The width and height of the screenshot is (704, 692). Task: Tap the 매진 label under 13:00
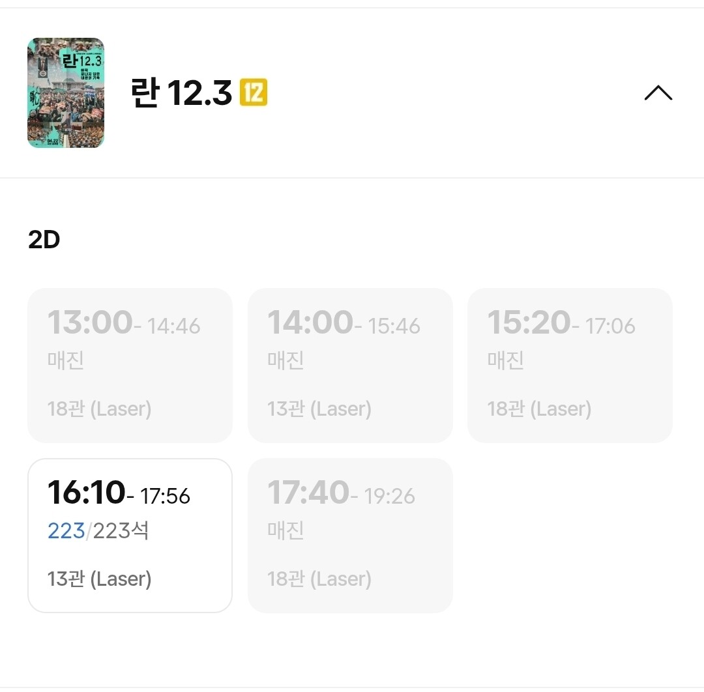[66, 360]
